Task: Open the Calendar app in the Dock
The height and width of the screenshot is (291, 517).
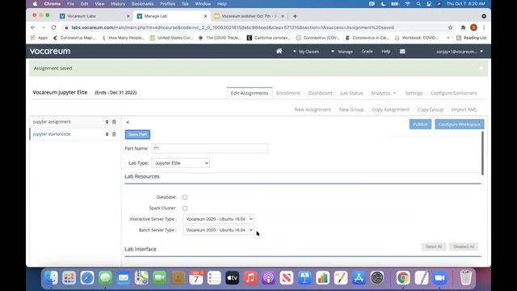Action: pyautogui.click(x=196, y=278)
